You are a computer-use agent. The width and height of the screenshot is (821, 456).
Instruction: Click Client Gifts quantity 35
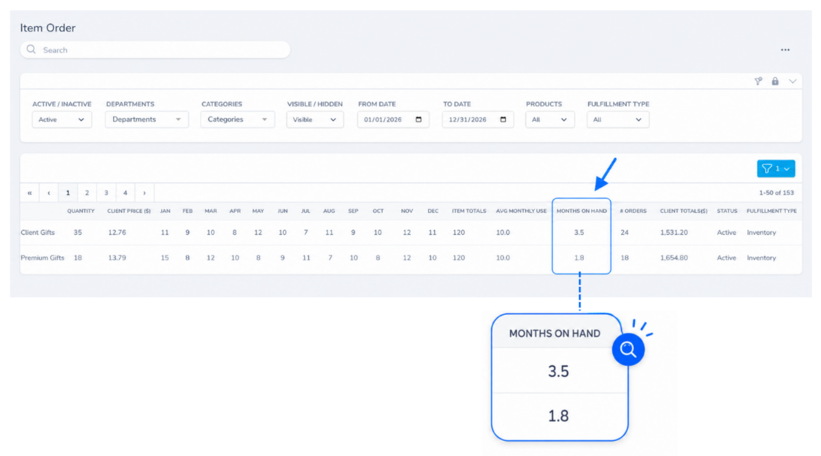[x=78, y=233]
